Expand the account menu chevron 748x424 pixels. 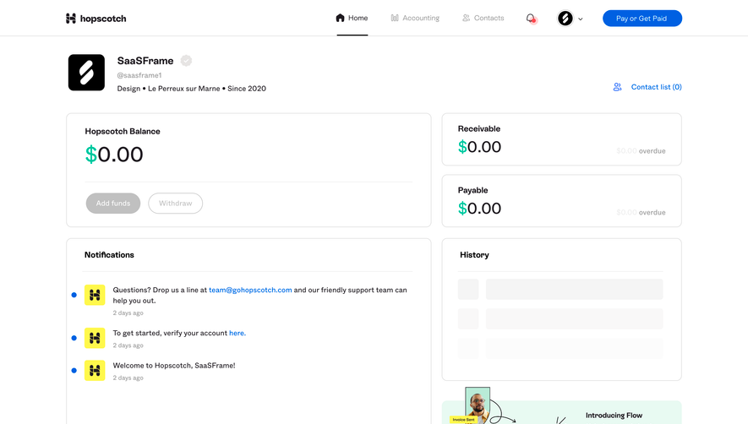[x=581, y=19]
